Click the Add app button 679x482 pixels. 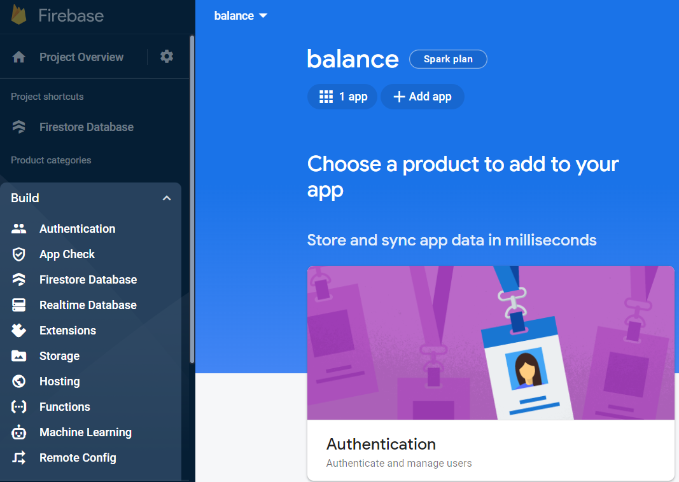coord(422,97)
